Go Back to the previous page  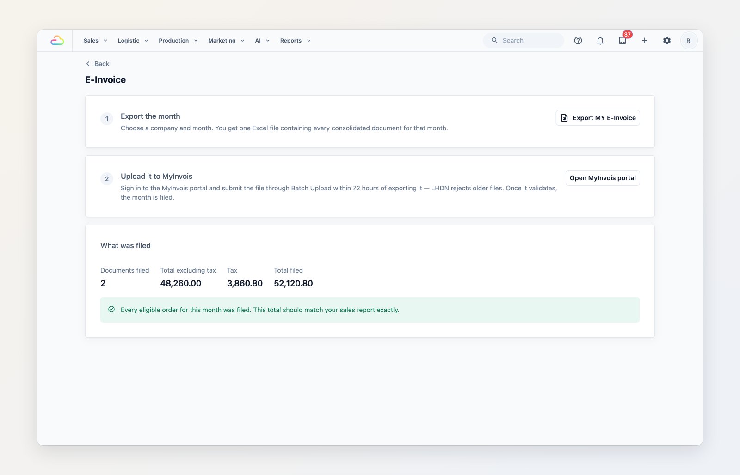coord(98,64)
